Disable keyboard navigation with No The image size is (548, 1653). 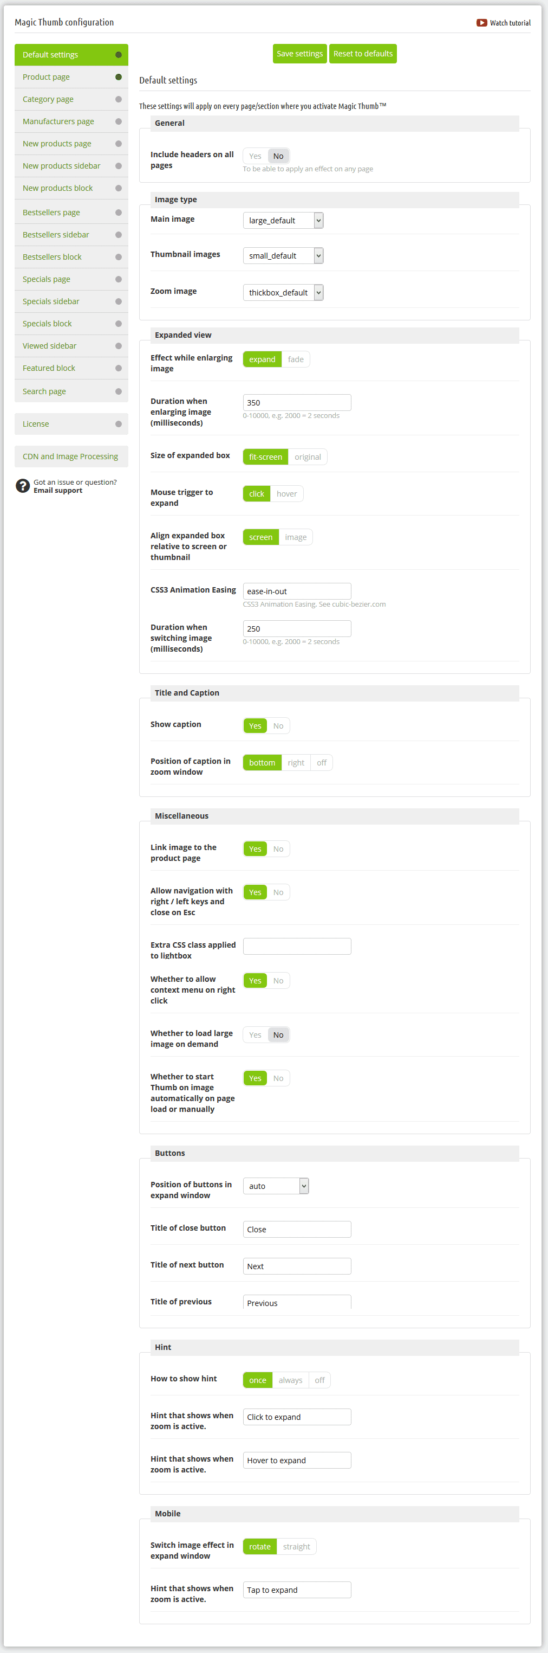click(278, 892)
